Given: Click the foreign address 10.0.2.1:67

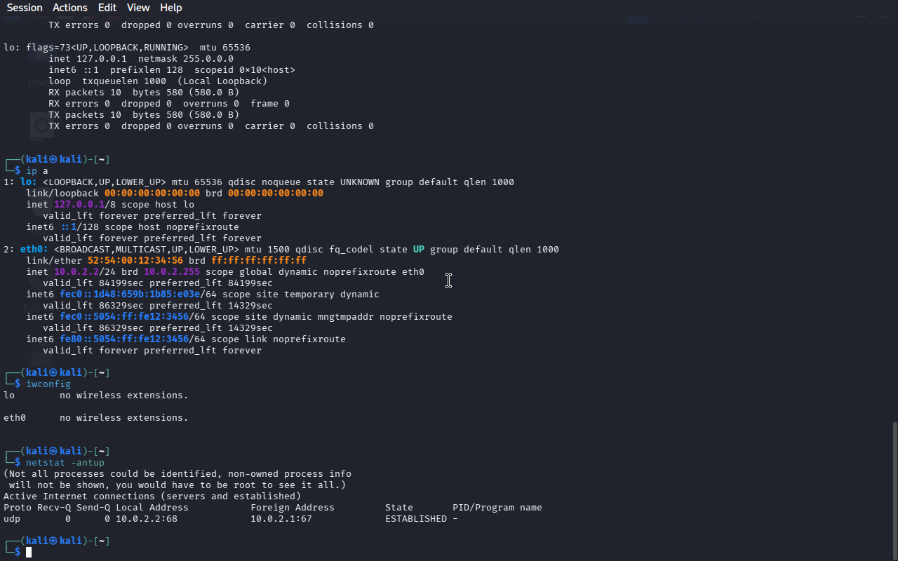Looking at the screenshot, I should tap(281, 519).
